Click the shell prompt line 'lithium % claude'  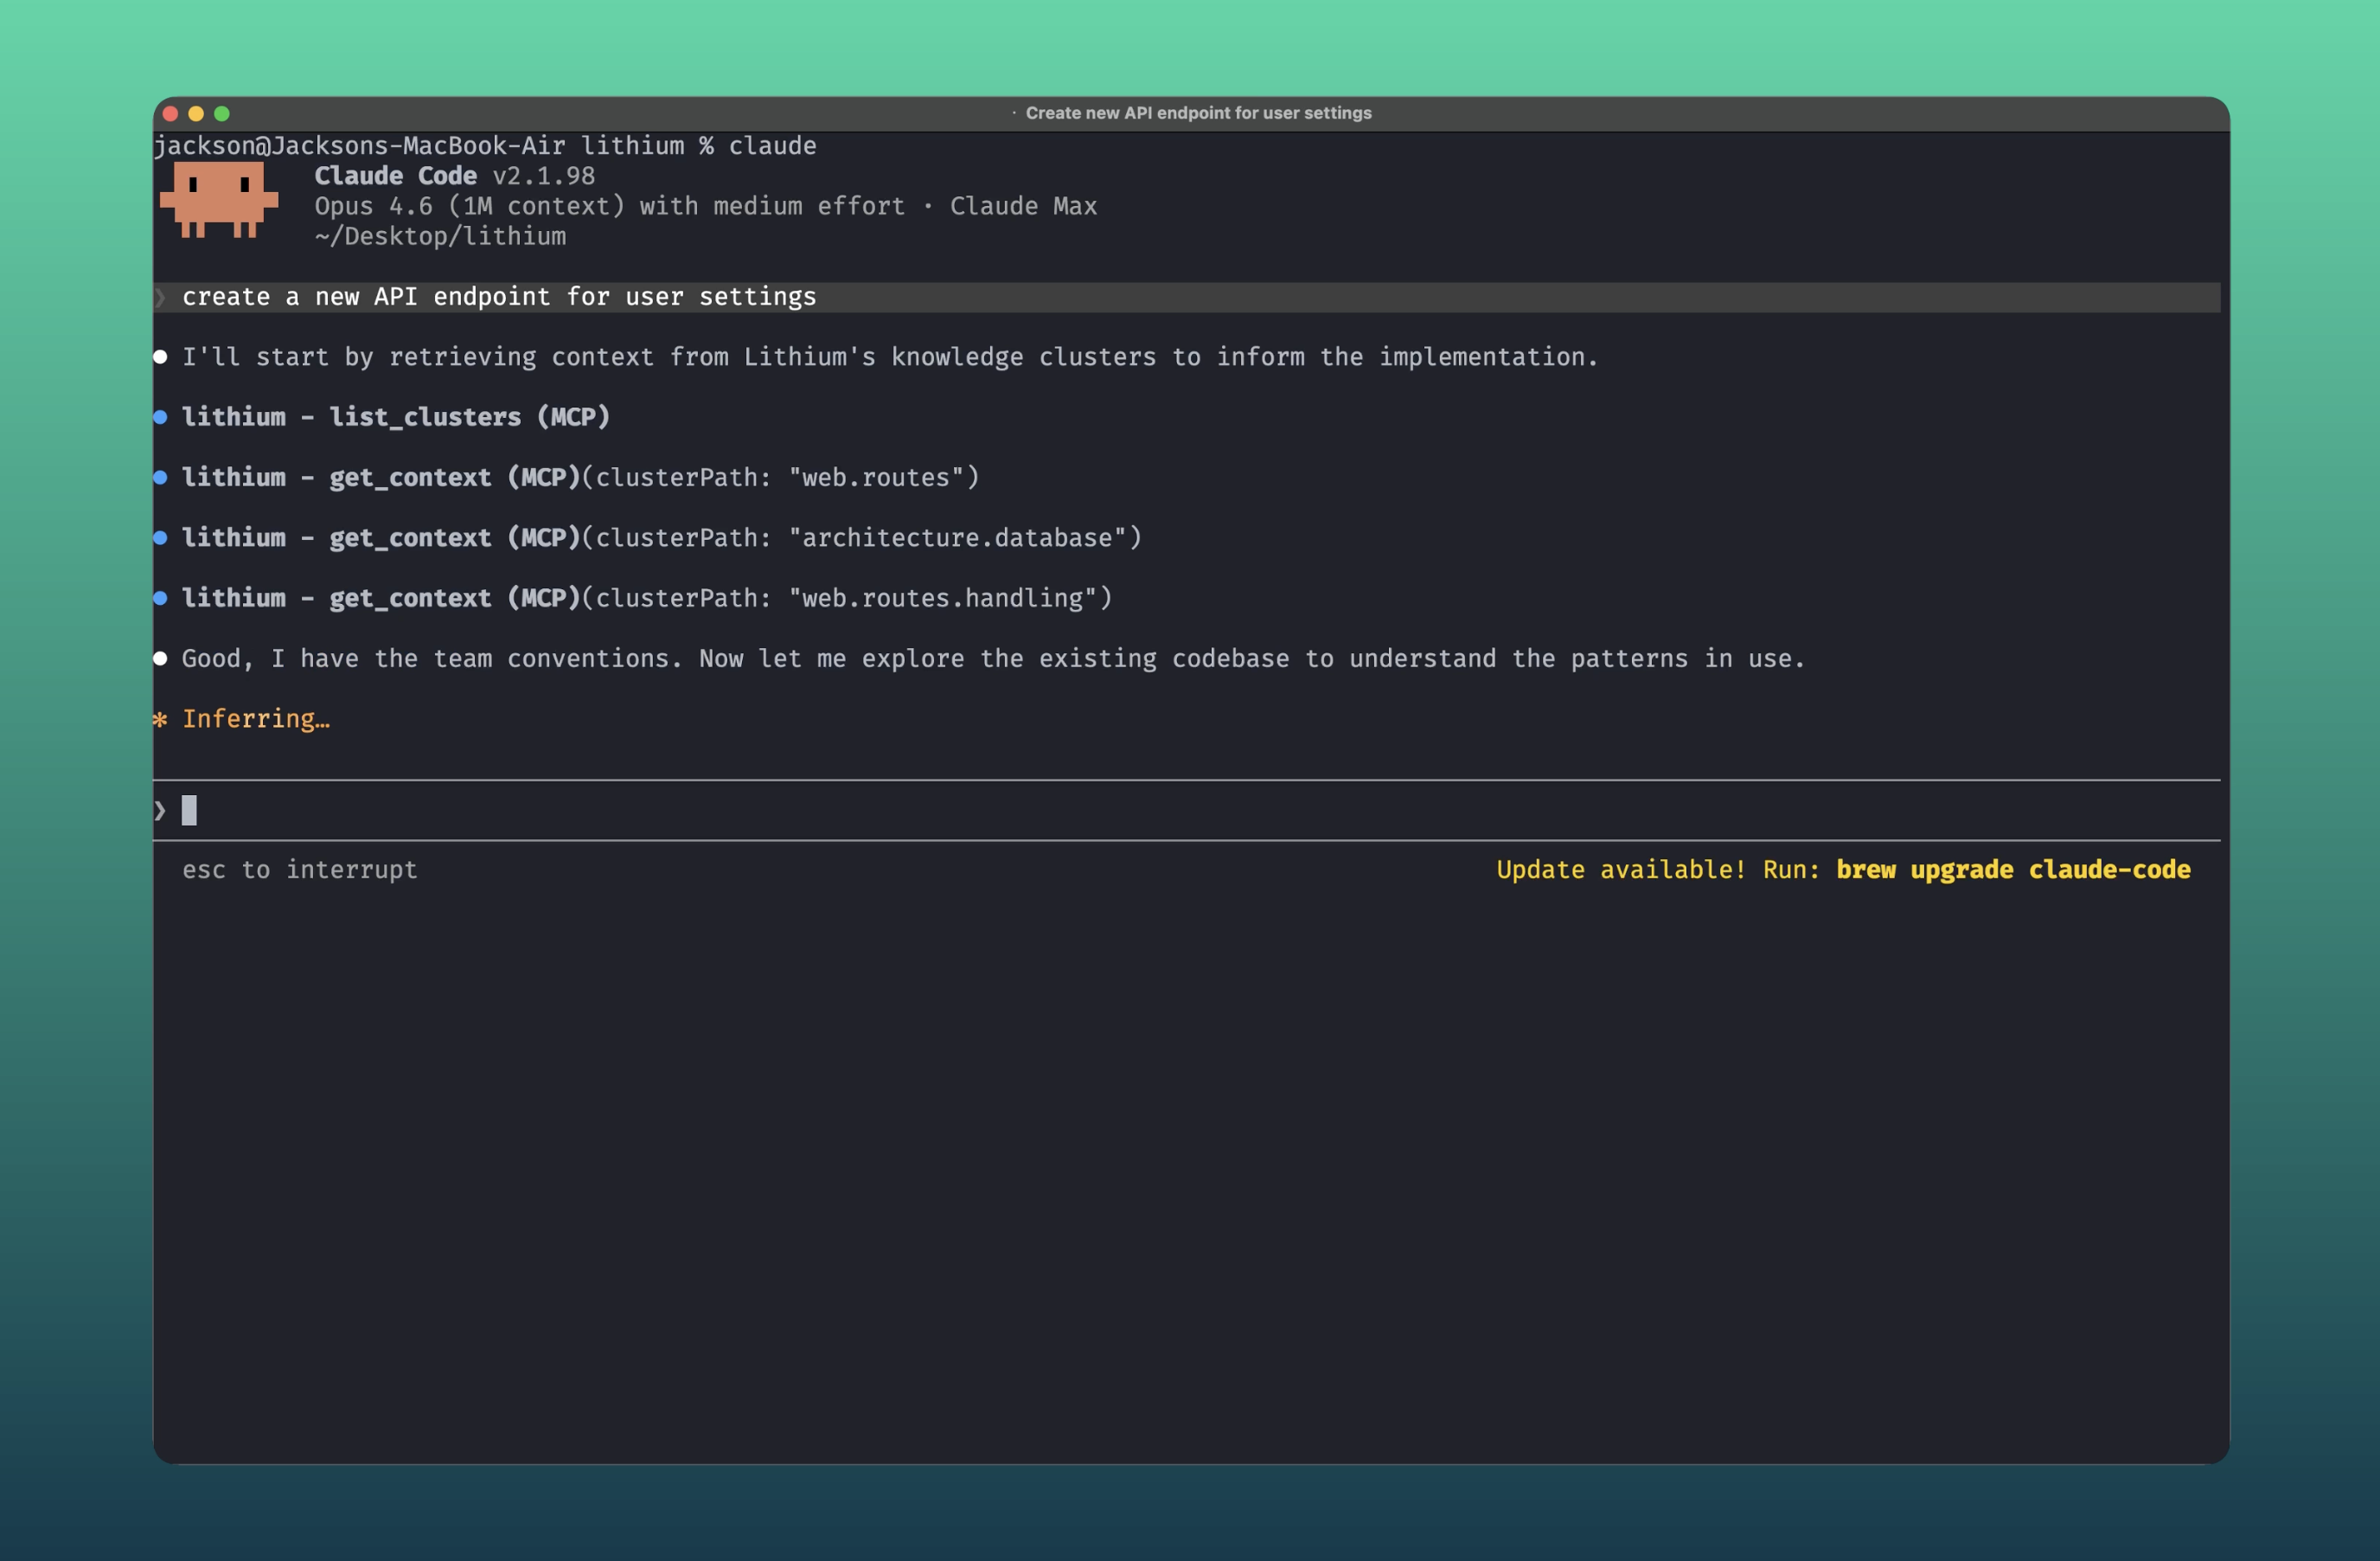click(x=485, y=146)
